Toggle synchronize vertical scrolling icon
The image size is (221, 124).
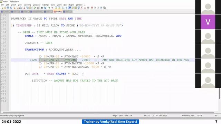click(x=56, y=8)
